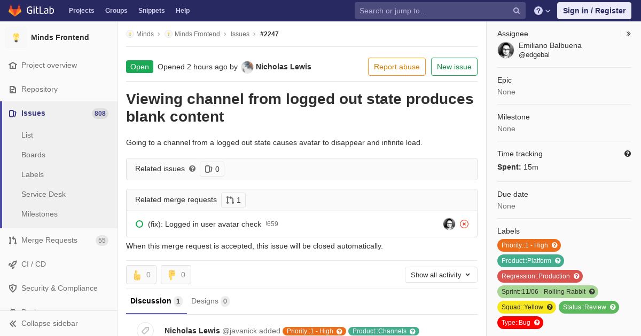Give a thumbs down reaction
Viewport: 641px width, 336px height.
[x=176, y=275]
